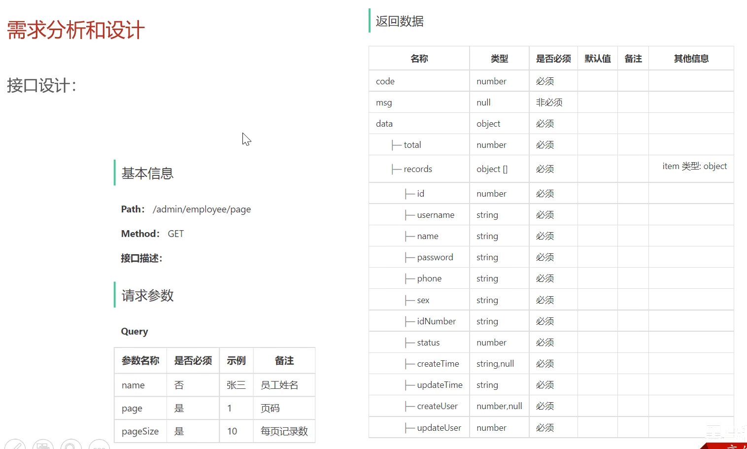The height and width of the screenshot is (449, 747).
Task: Click the path /admin/employee/page
Action: click(x=202, y=209)
